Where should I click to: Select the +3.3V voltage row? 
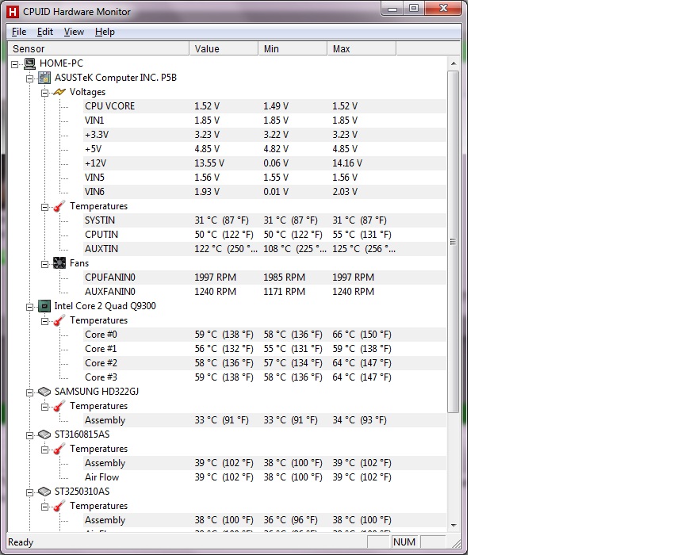coord(265,135)
